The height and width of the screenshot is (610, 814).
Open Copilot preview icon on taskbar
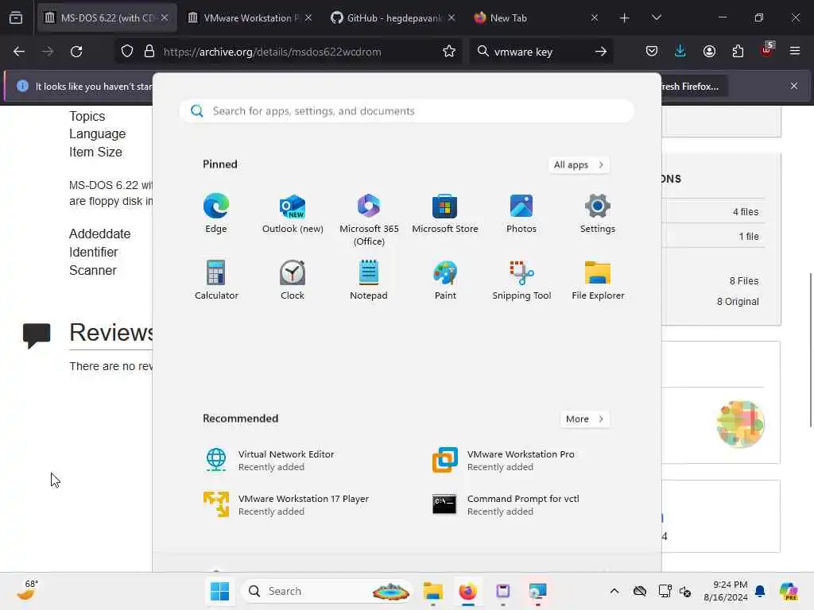coord(789,591)
